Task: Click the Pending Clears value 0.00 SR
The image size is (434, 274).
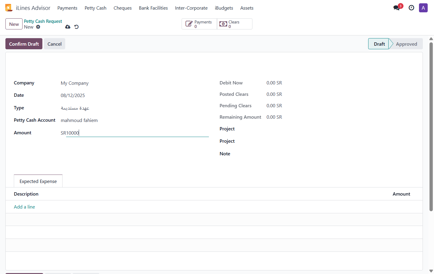Action: [274, 106]
